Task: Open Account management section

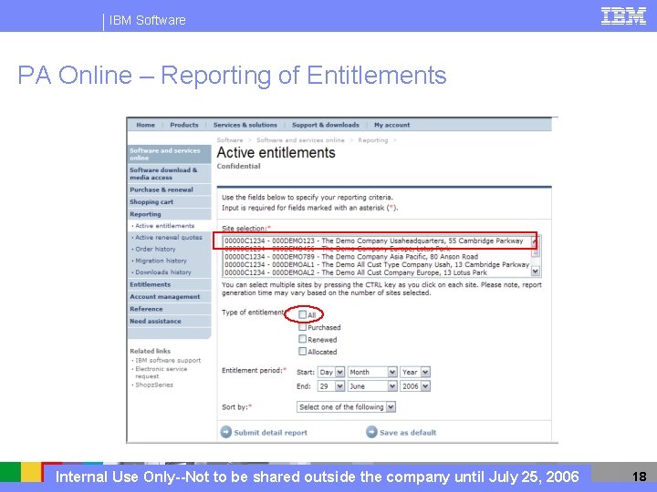Action: [x=170, y=297]
